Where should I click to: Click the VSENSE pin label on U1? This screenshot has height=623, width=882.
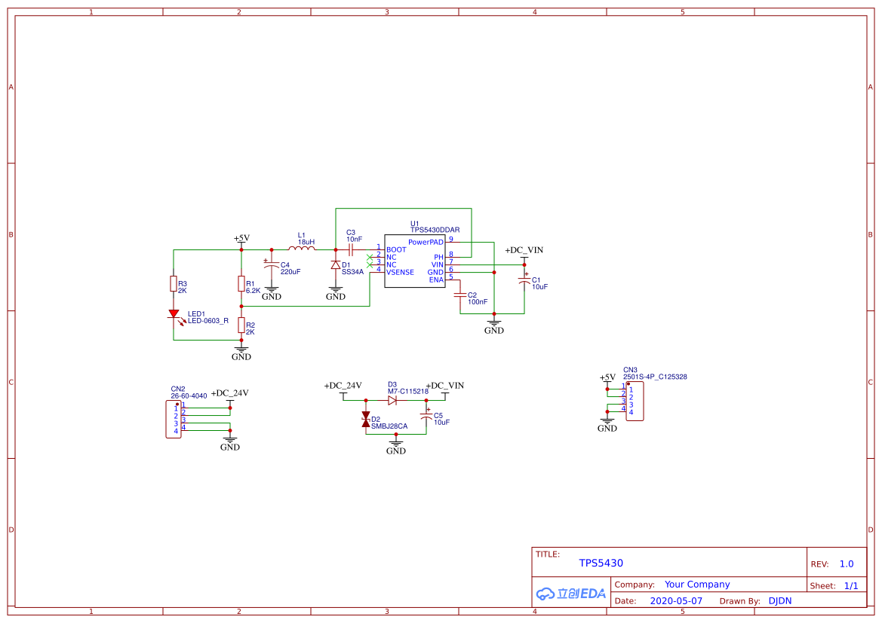(x=400, y=273)
